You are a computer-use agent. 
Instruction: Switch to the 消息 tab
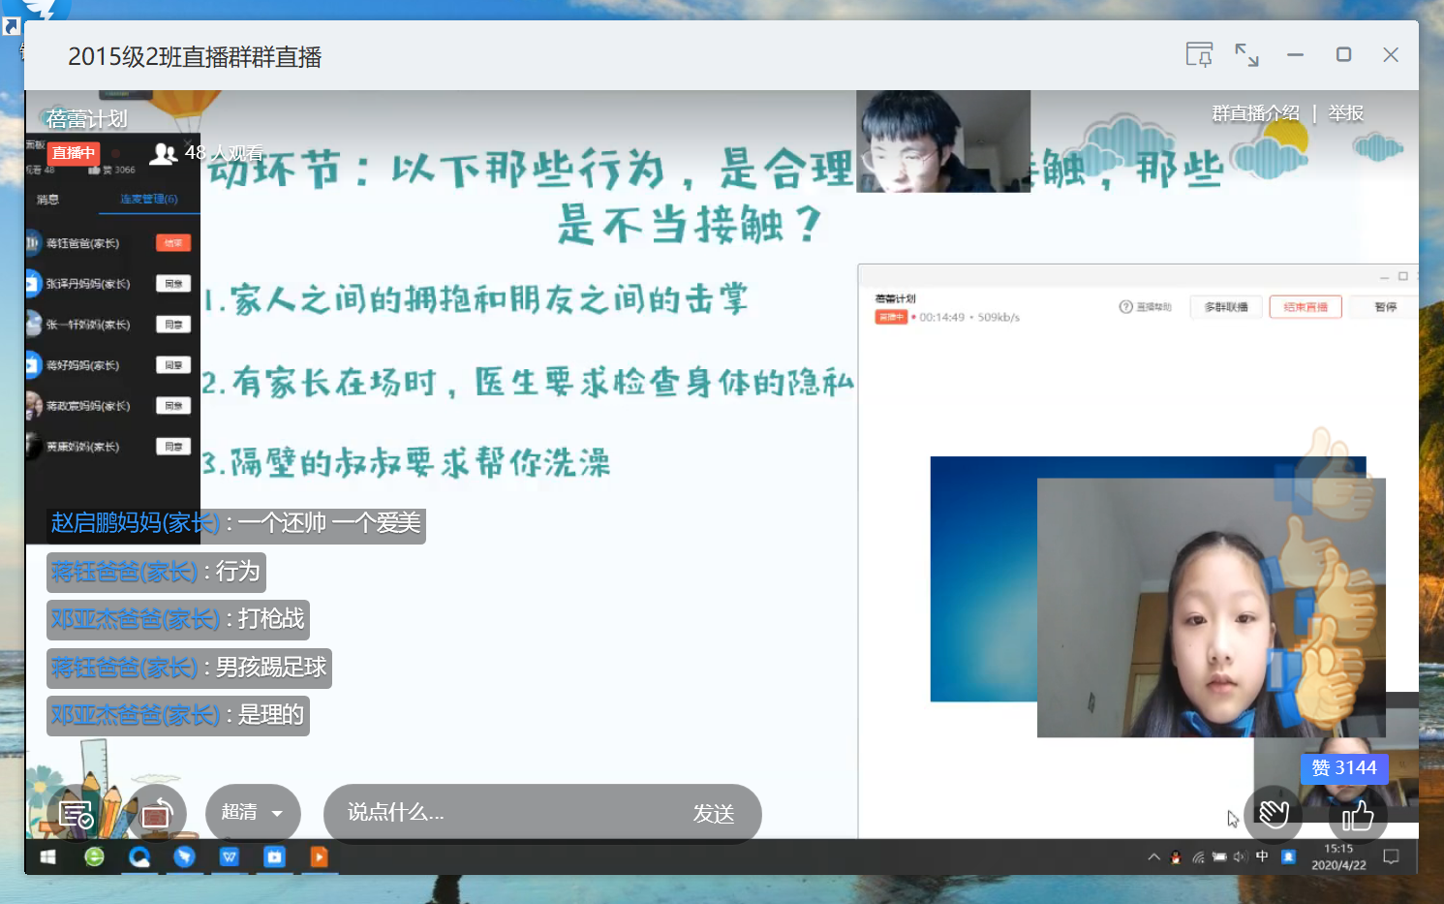coord(47,199)
